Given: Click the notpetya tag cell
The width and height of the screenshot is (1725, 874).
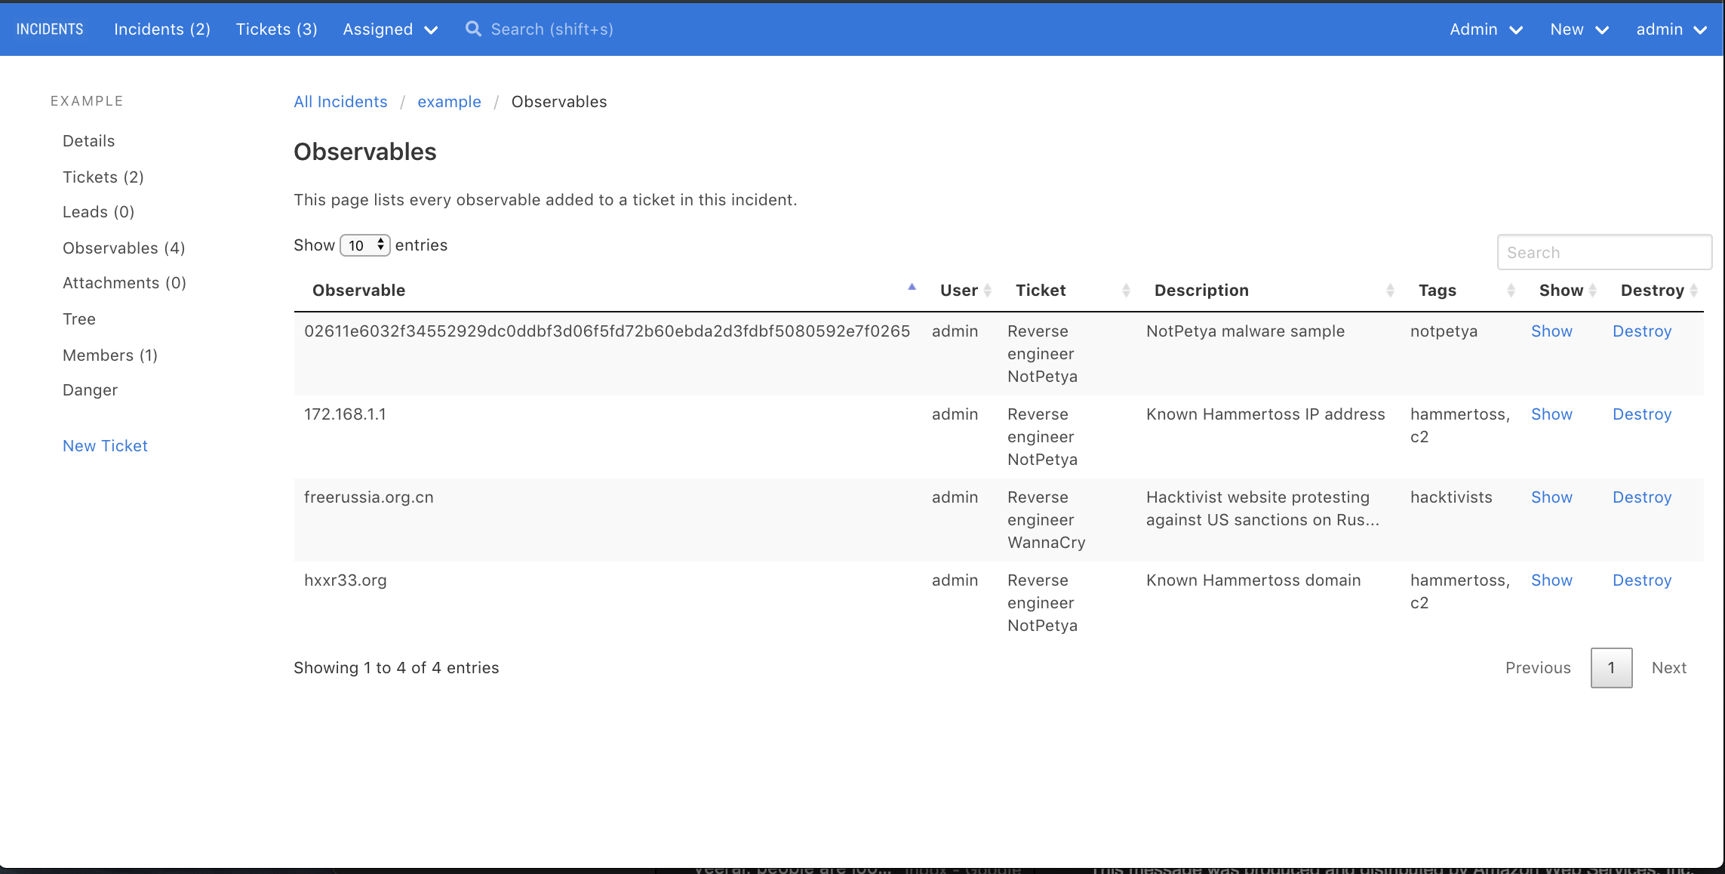Looking at the screenshot, I should tap(1444, 331).
